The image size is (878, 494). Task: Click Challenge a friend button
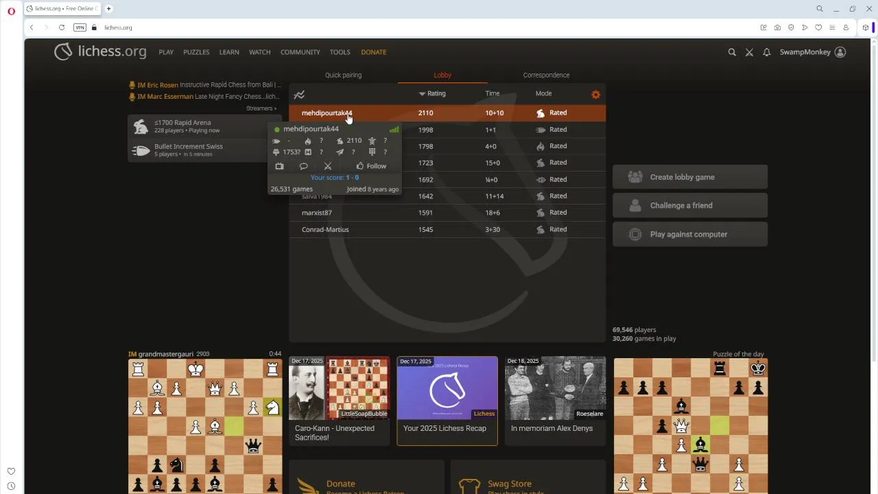click(x=690, y=205)
